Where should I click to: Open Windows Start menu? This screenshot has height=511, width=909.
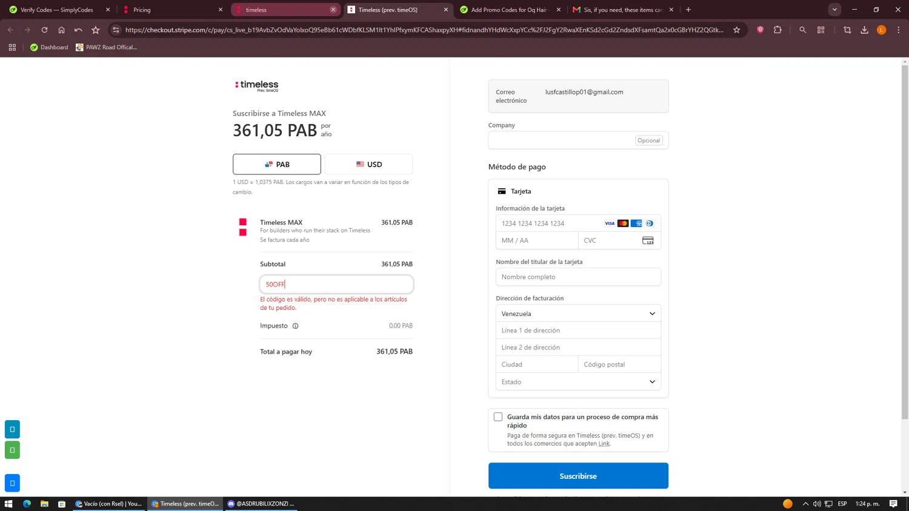(8, 504)
